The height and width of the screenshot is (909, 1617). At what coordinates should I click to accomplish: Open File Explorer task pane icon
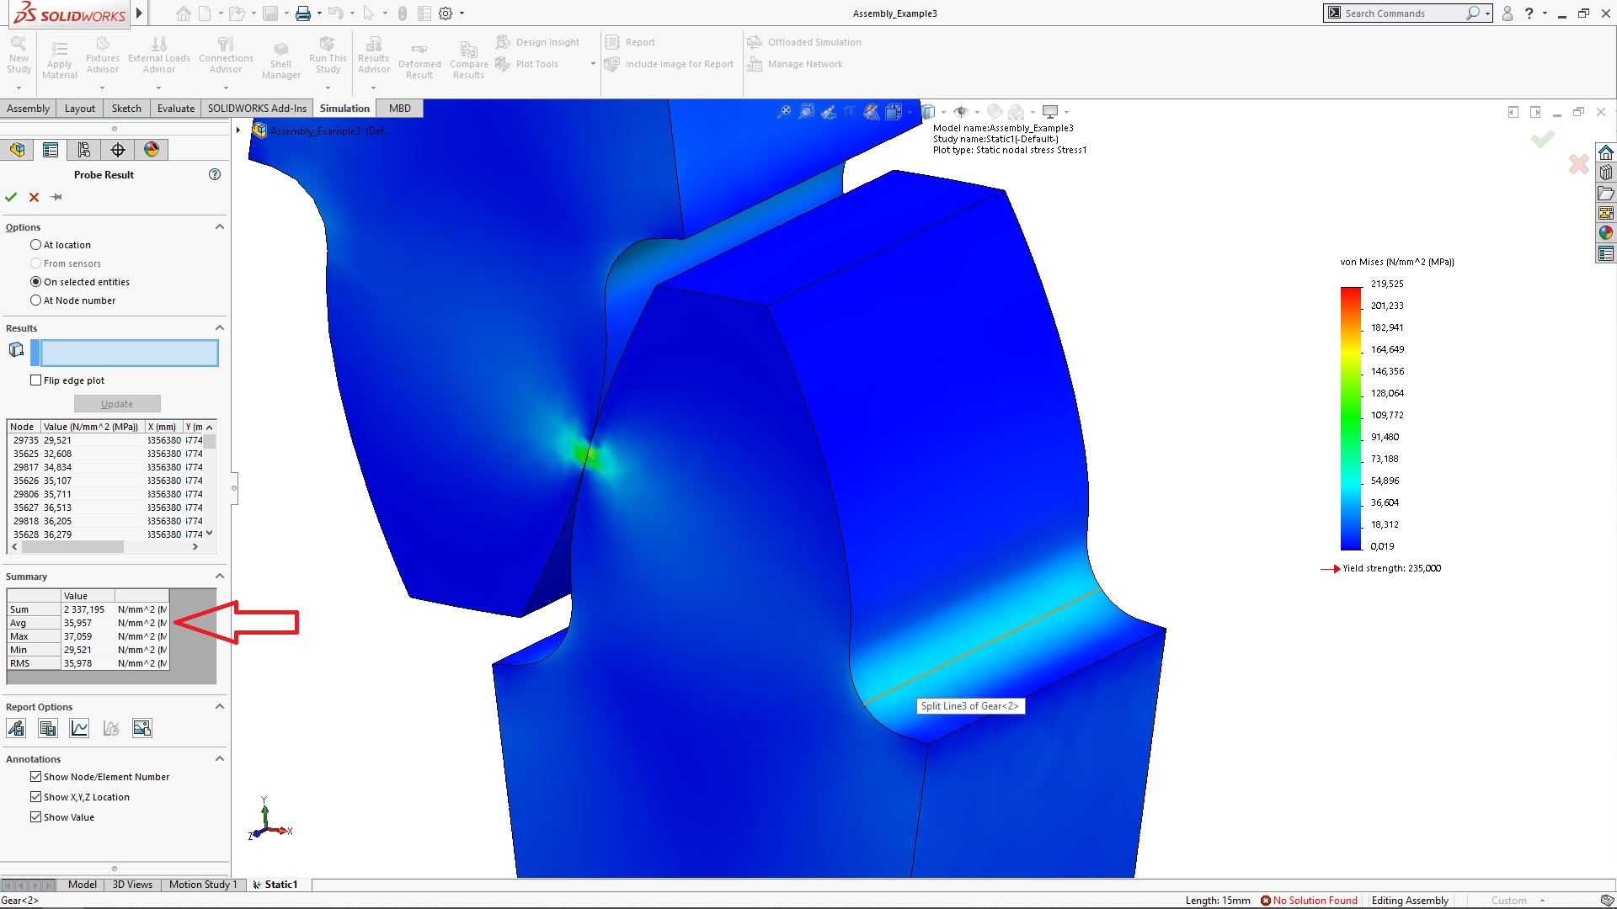pos(1606,193)
